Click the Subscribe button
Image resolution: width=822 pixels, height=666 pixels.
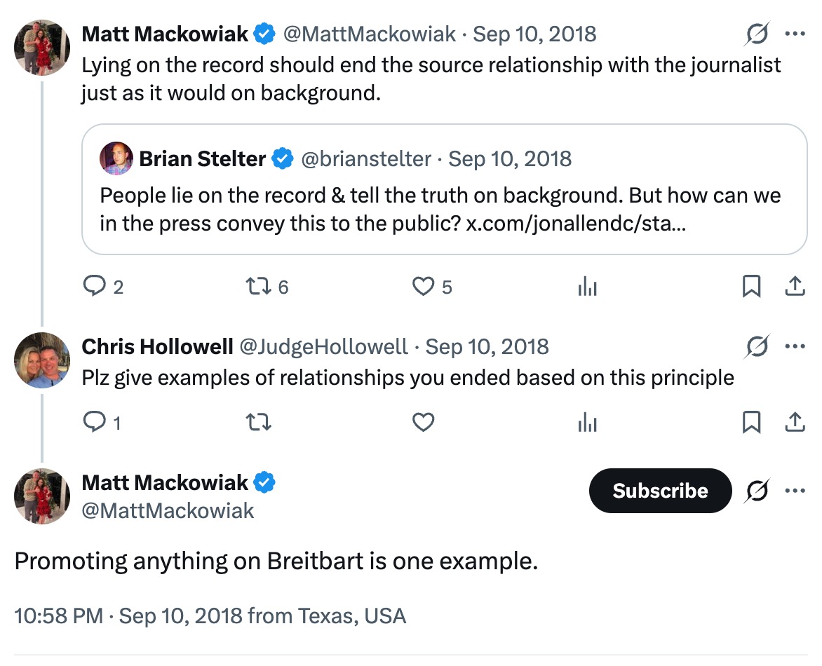coord(660,491)
